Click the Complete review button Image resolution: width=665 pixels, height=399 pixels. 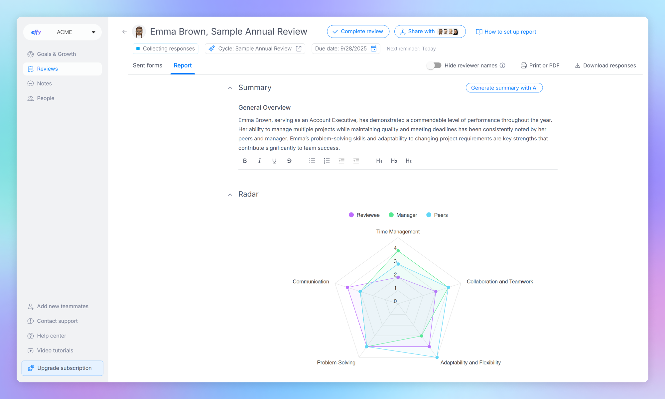[x=358, y=31]
